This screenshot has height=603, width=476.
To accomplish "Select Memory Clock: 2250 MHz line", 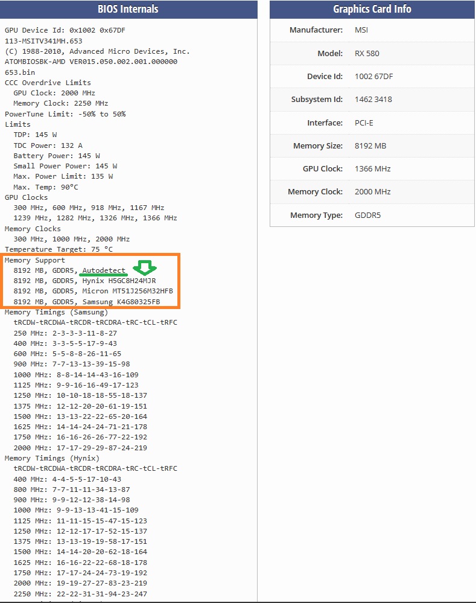I will click(61, 103).
